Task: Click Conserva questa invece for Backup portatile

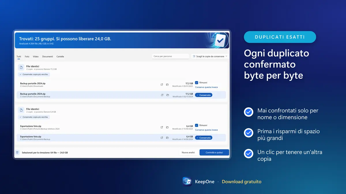Action: (x=206, y=87)
